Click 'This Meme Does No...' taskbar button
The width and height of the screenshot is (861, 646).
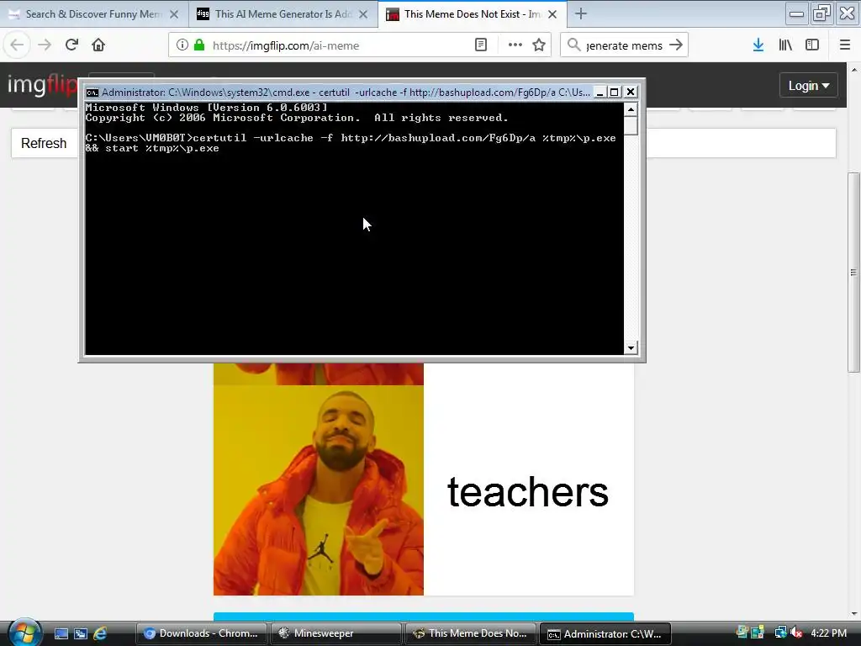tap(471, 633)
